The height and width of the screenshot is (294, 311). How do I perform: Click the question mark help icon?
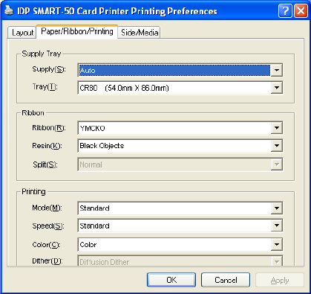pos(285,11)
